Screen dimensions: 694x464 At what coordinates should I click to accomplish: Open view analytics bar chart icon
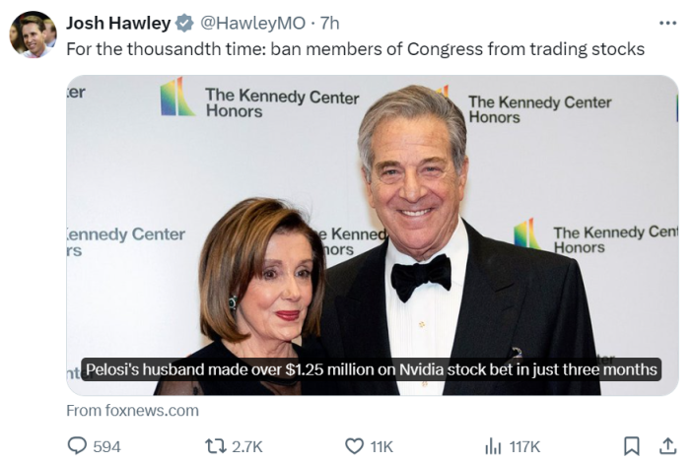click(493, 446)
